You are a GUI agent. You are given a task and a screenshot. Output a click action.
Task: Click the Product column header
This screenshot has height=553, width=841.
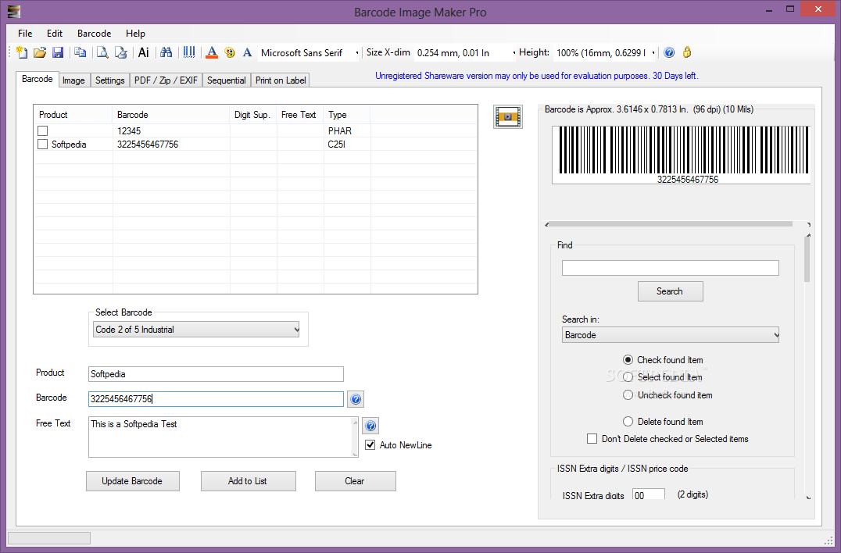[x=73, y=115]
